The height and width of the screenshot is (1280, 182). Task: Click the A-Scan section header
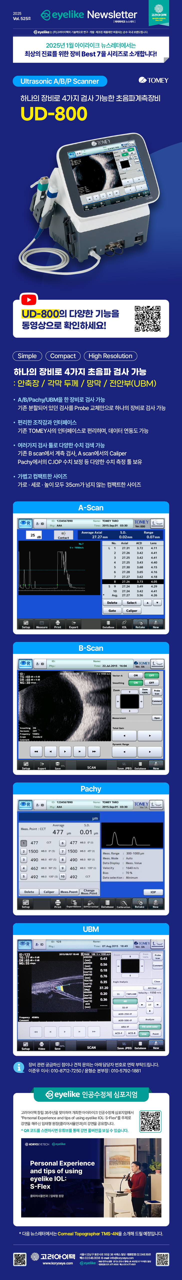(91, 507)
